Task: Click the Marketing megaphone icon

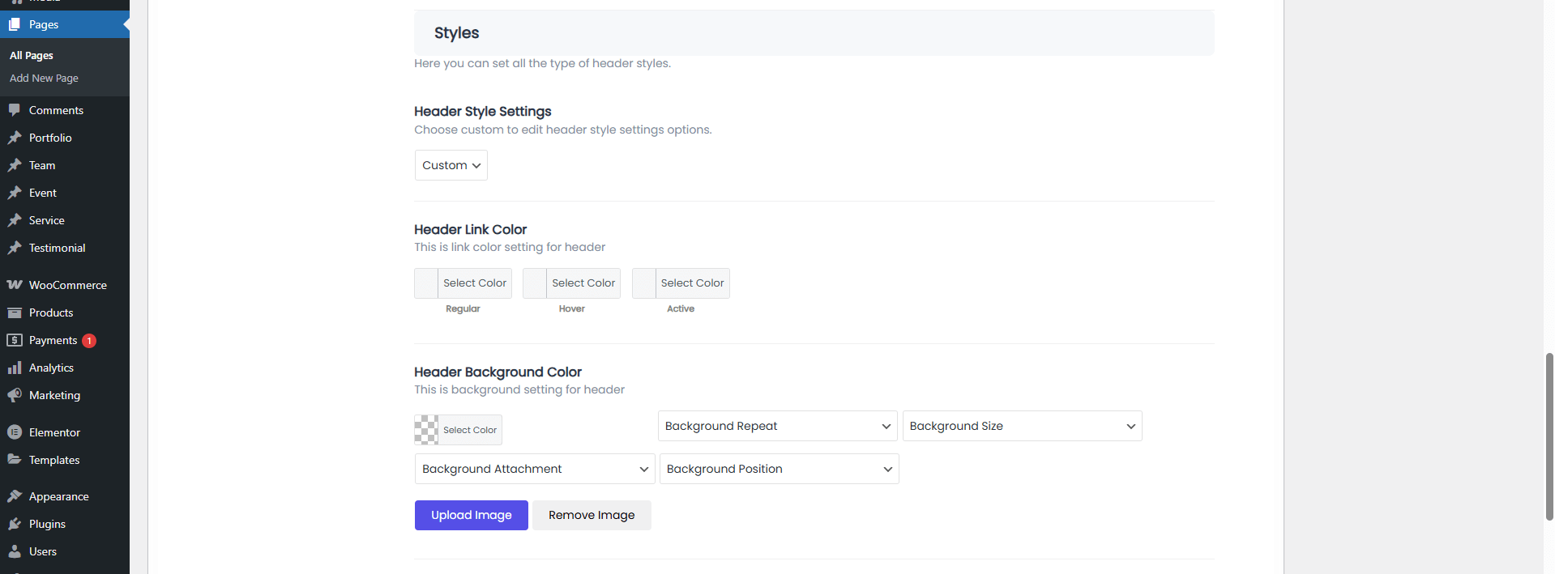Action: (x=15, y=395)
